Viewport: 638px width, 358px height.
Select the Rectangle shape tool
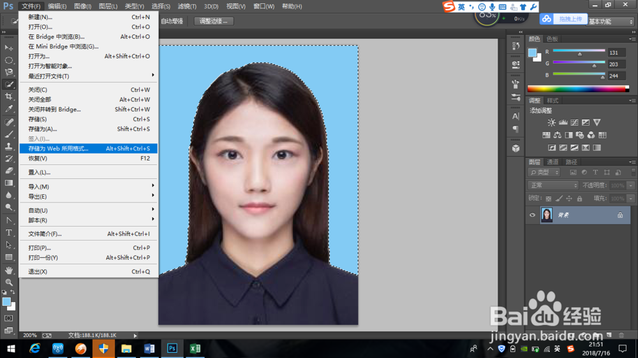[8, 257]
